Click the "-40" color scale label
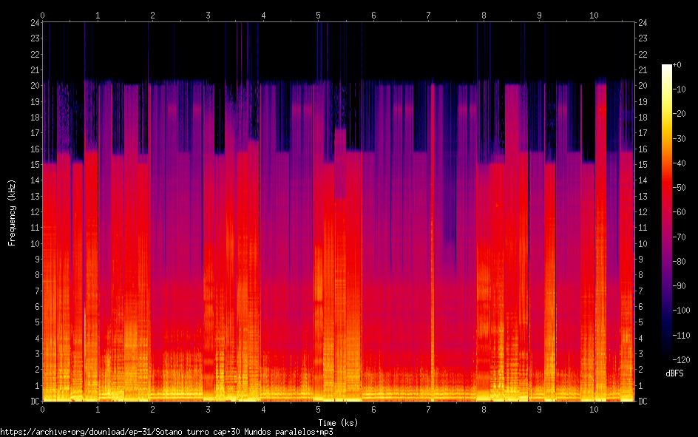This screenshot has height=437, width=698. point(679,163)
